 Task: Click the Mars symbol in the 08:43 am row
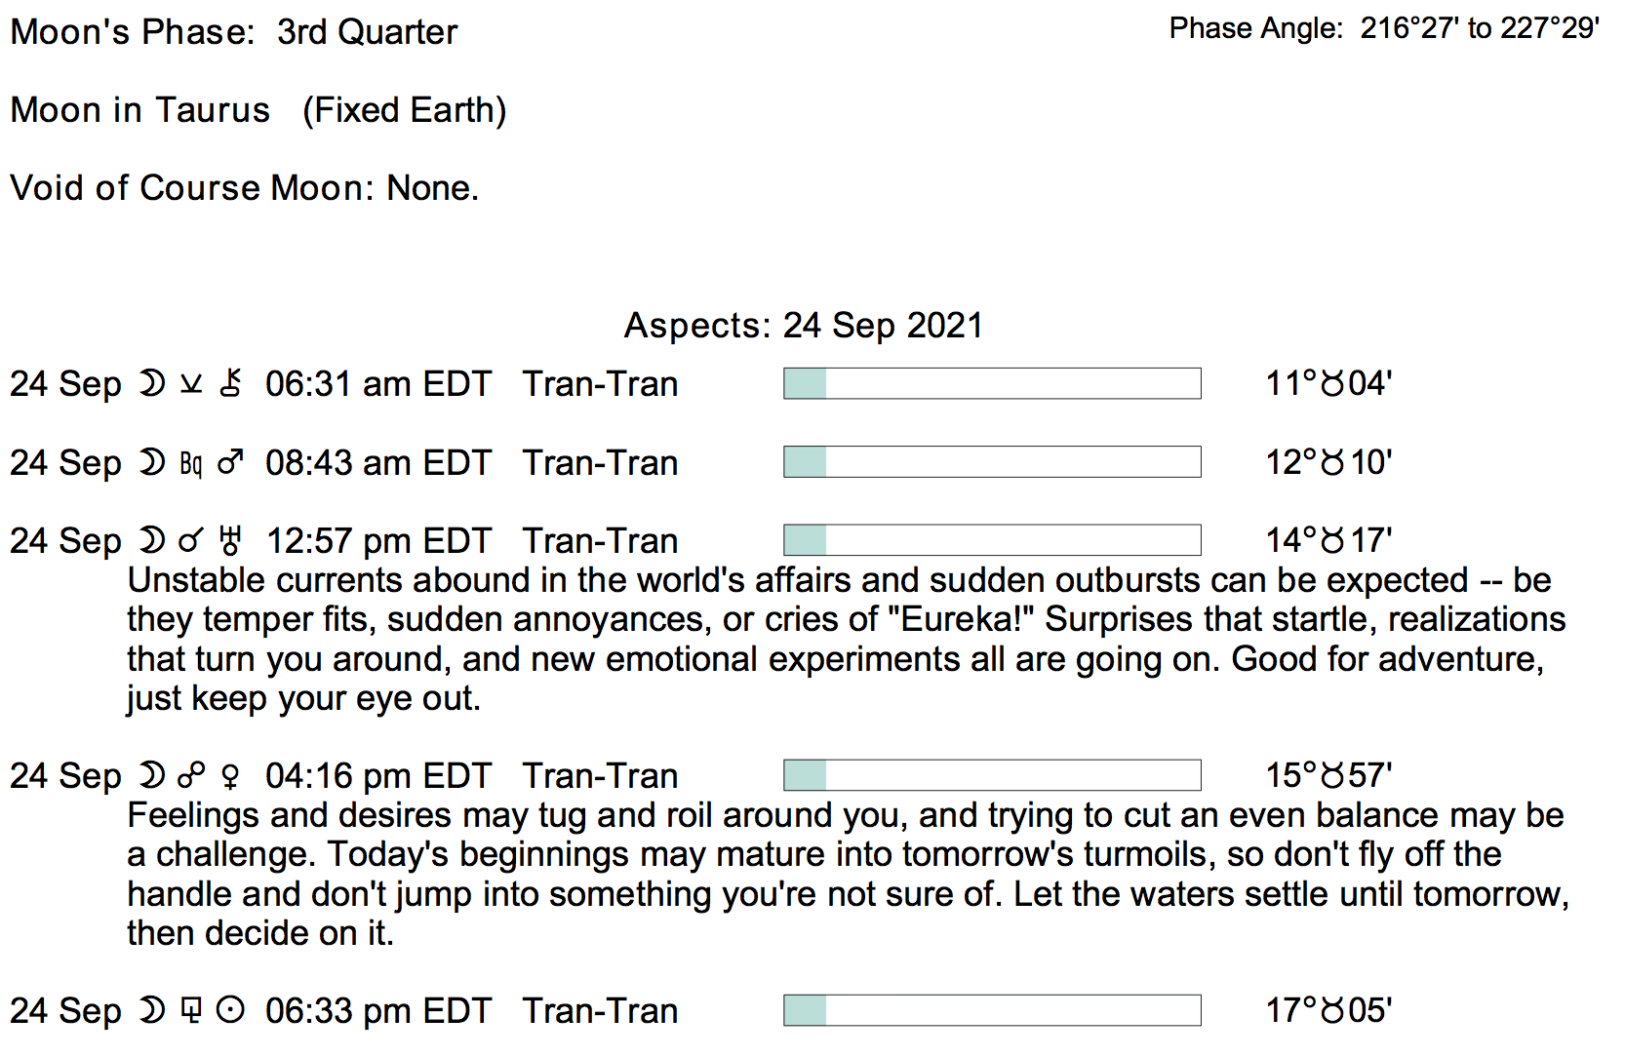click(x=230, y=462)
